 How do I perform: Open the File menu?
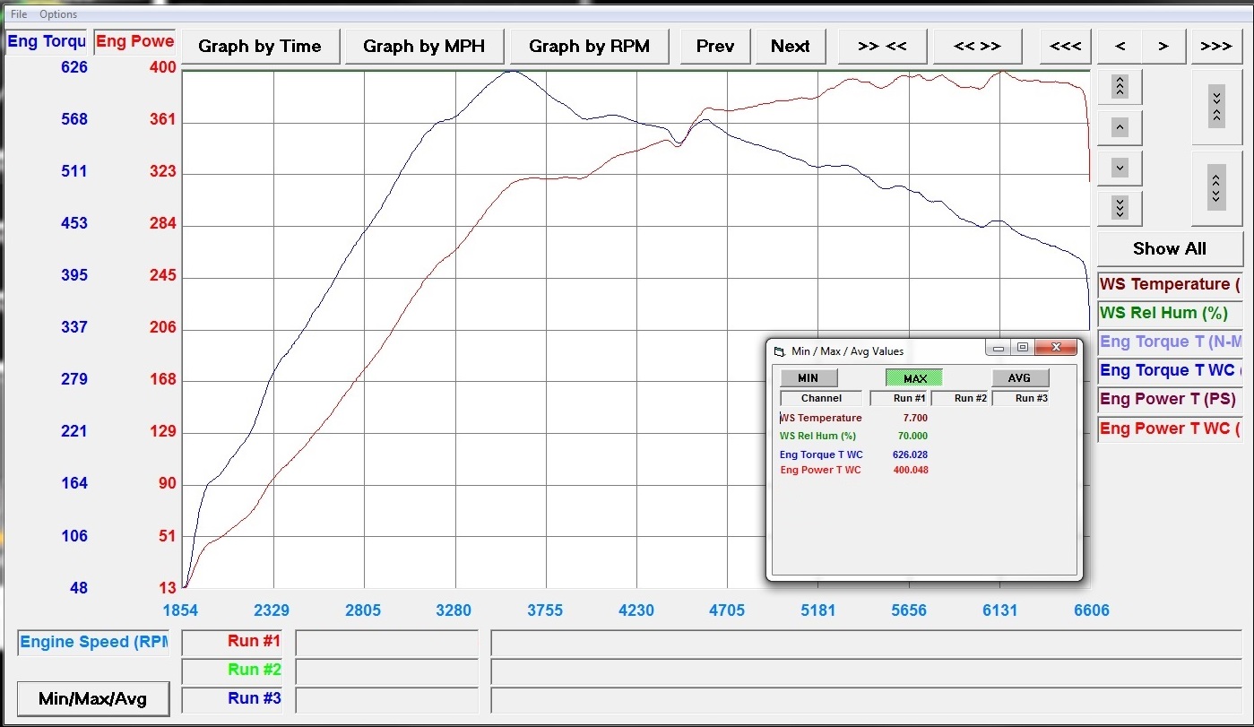[x=18, y=14]
